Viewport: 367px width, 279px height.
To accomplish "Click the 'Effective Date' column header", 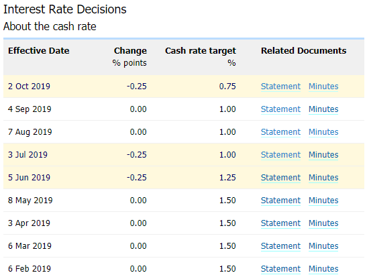I will coord(39,50).
